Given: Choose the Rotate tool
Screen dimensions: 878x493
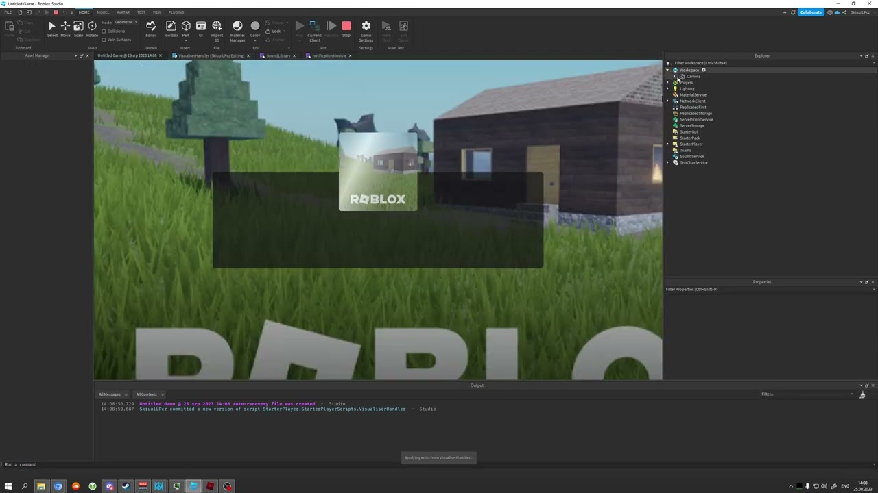Looking at the screenshot, I should [x=92, y=27].
